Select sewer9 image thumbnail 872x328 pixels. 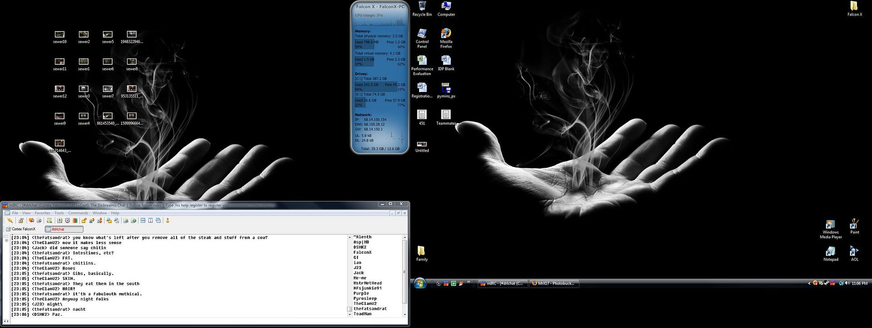59,119
